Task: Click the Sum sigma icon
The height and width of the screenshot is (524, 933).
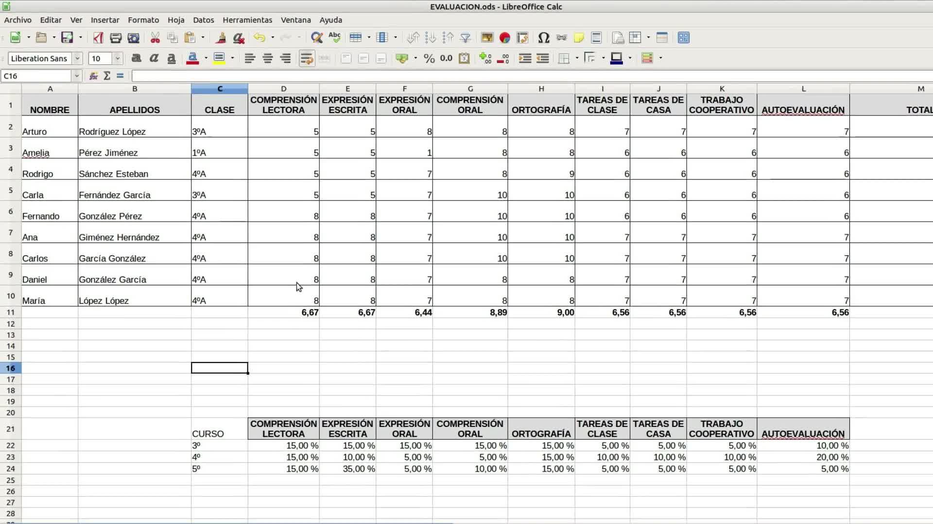Action: [x=107, y=76]
